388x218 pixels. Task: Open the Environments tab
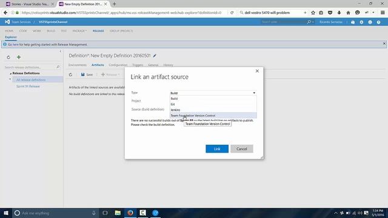pos(78,65)
